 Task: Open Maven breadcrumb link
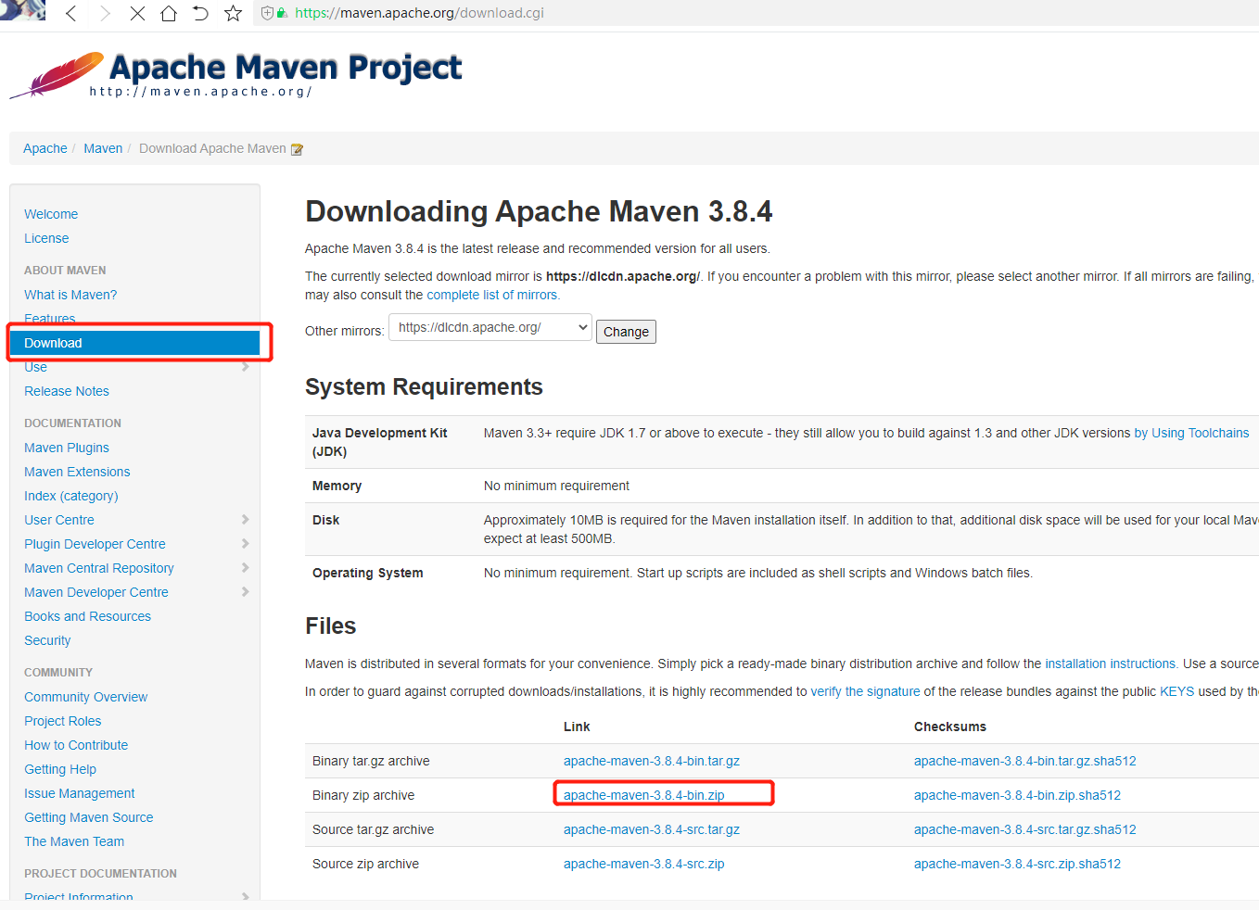(x=103, y=148)
